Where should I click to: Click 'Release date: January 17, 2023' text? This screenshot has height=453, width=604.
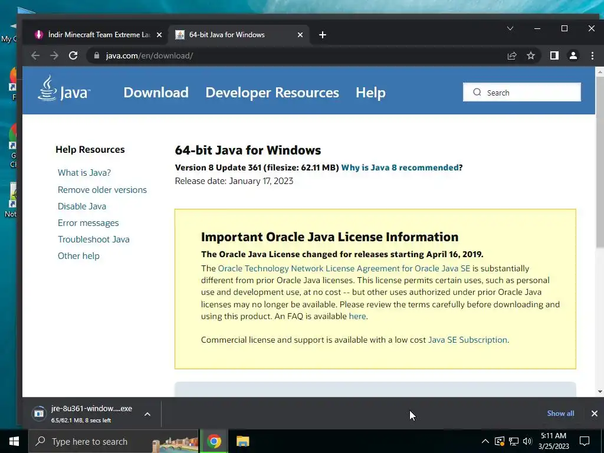point(234,181)
